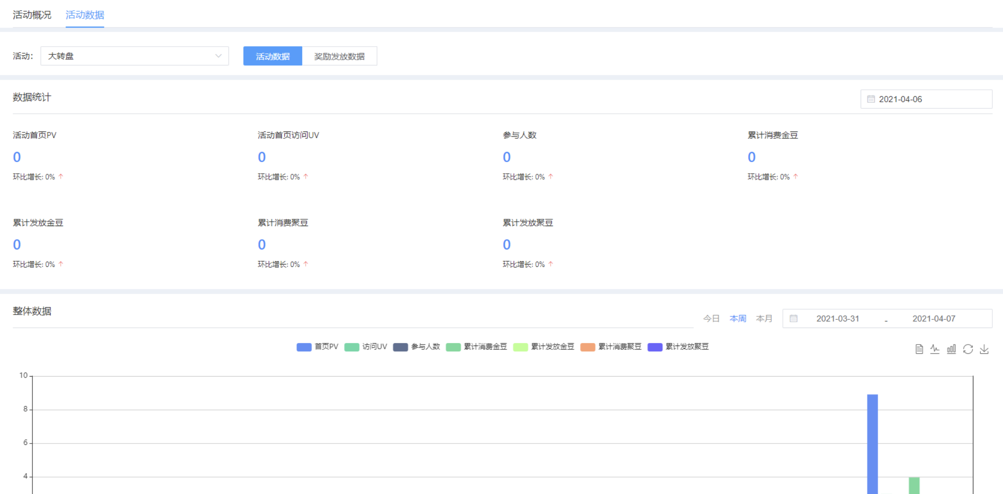The image size is (1003, 494).
Task: Switch to the 活动概况 tab
Action: coord(32,15)
